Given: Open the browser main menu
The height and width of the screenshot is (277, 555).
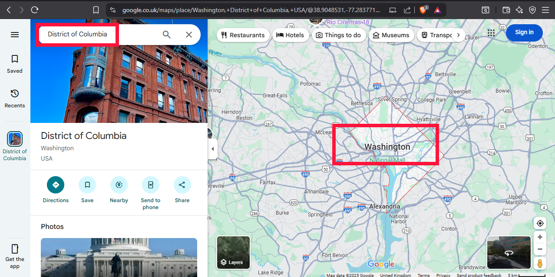Looking at the screenshot, I should [x=545, y=10].
